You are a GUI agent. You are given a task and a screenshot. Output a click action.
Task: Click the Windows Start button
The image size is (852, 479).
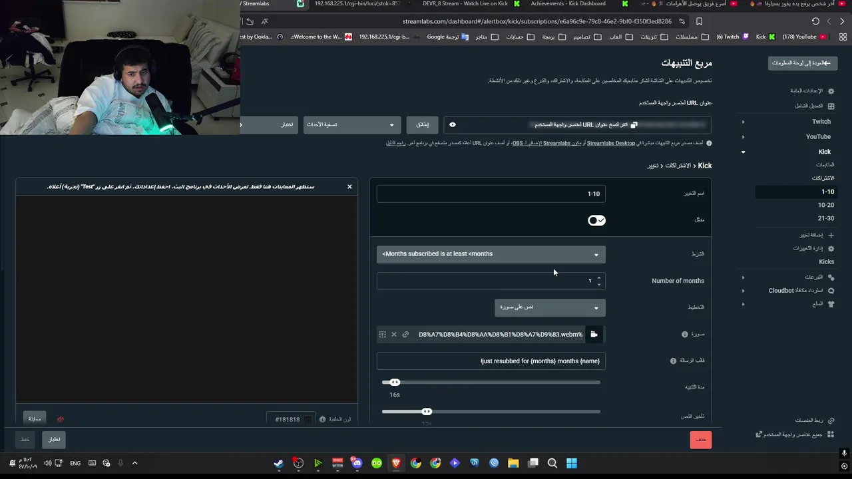[x=572, y=463]
